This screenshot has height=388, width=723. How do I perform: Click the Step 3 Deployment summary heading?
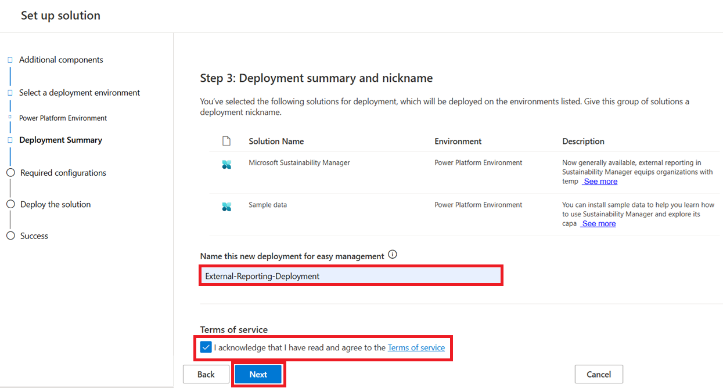click(316, 78)
